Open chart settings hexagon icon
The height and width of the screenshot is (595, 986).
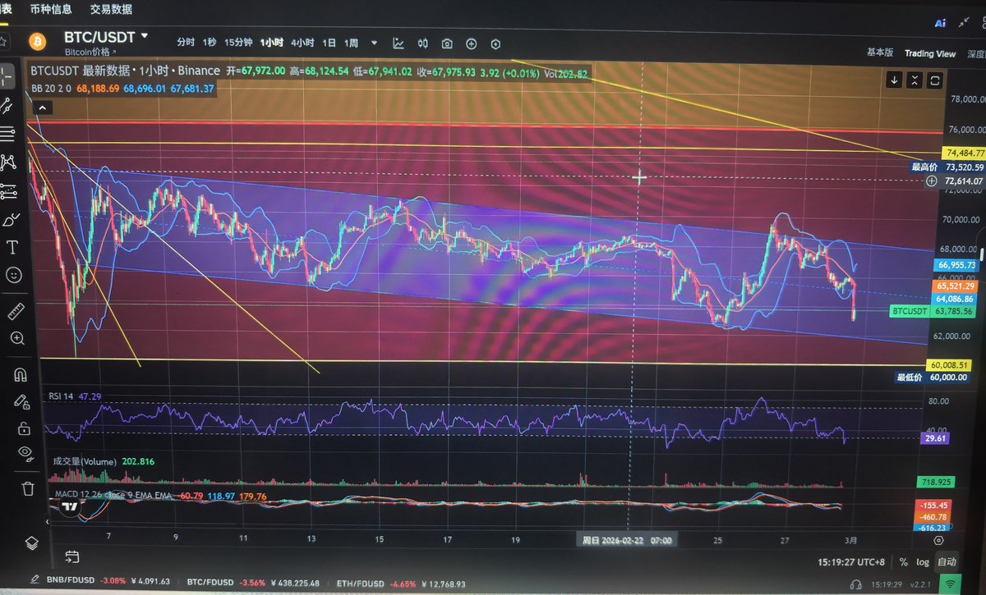click(495, 44)
